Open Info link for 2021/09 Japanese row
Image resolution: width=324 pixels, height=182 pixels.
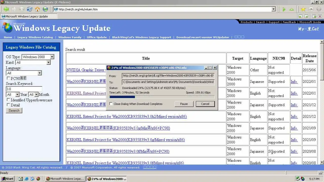pos(294,128)
